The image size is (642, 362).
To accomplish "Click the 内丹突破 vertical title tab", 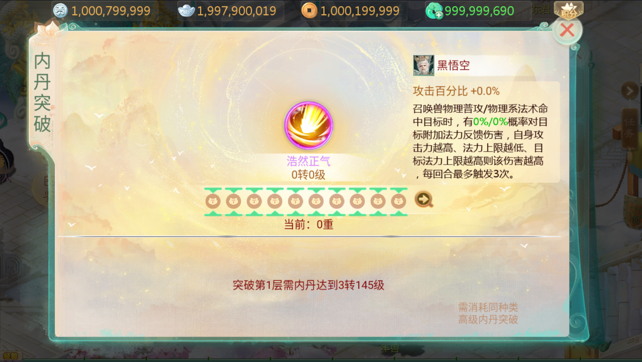I will (42, 92).
